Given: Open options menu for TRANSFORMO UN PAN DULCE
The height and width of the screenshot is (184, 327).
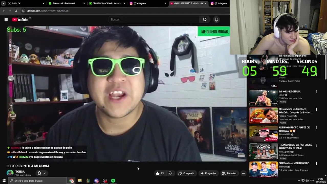Looking at the screenshot, I should click(x=316, y=145).
